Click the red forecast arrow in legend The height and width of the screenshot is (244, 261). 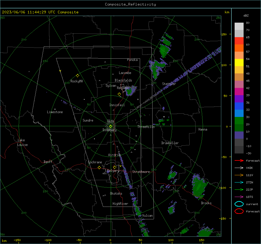click(239, 160)
